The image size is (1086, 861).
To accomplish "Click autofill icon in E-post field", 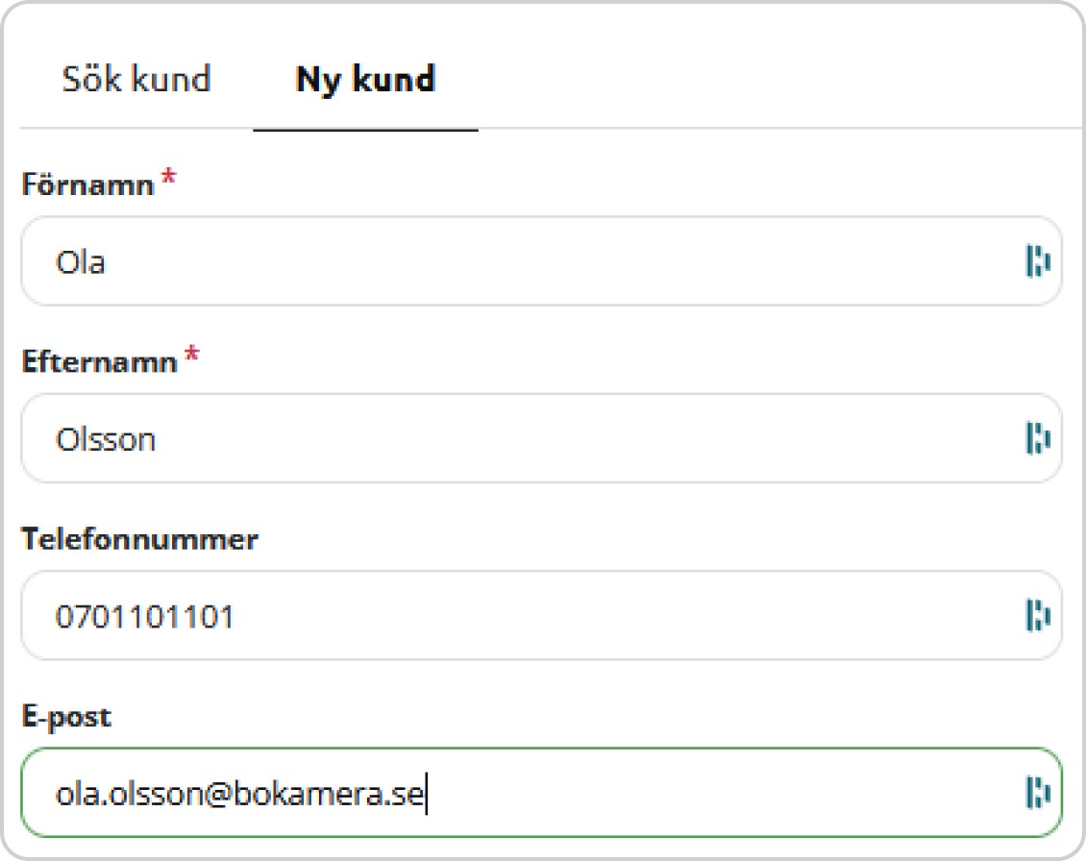I will [1038, 793].
